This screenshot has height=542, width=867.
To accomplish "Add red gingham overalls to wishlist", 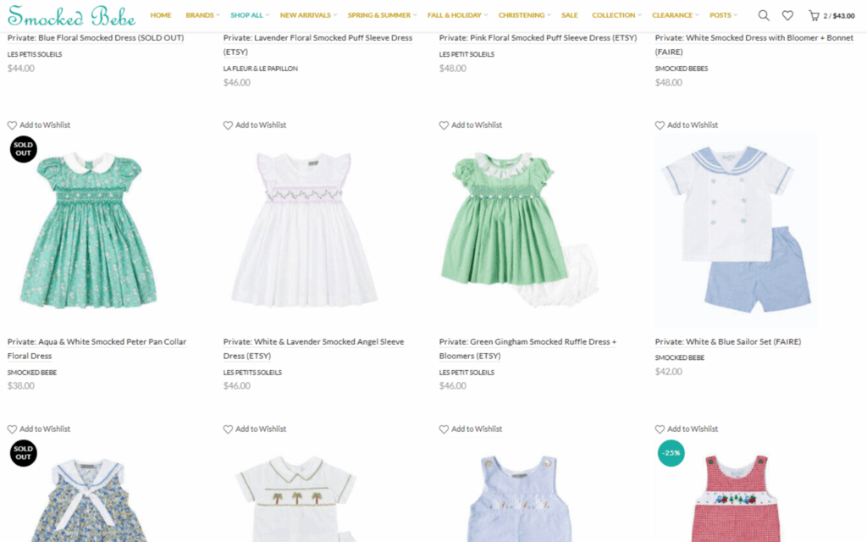I will (x=687, y=429).
